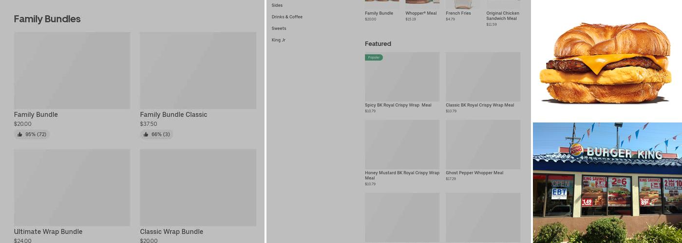Click the Featured section heading
Viewport: 682px width, 243px height.
[x=378, y=44]
